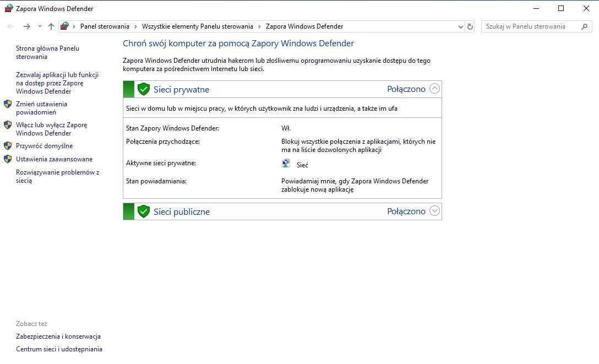The height and width of the screenshot is (364, 599).
Task: Click the firewall icon in title bar
Action: coord(8,8)
